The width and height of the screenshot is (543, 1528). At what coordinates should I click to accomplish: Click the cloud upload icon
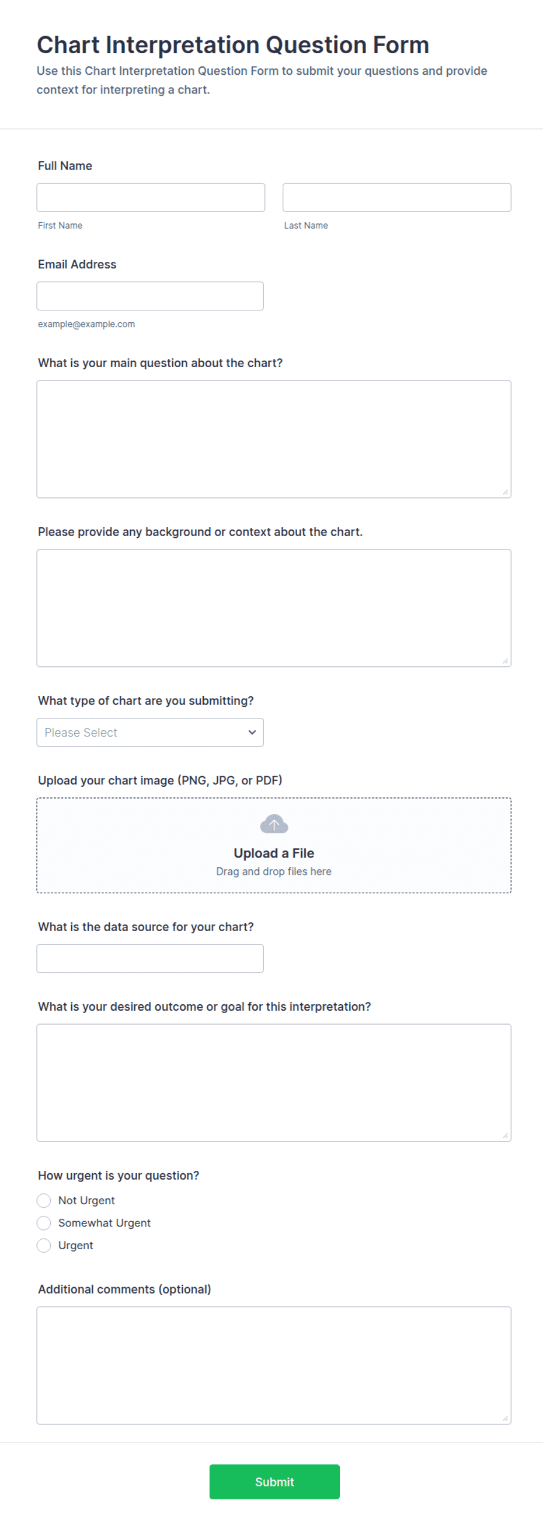pyautogui.click(x=274, y=824)
